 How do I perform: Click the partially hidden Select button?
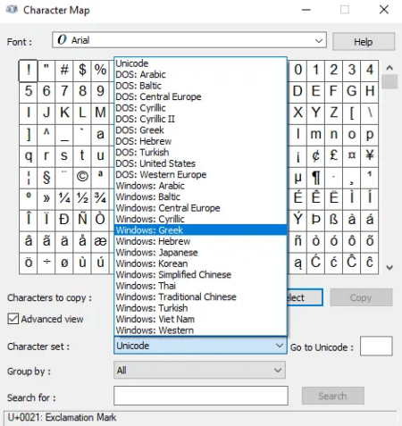tap(305, 297)
